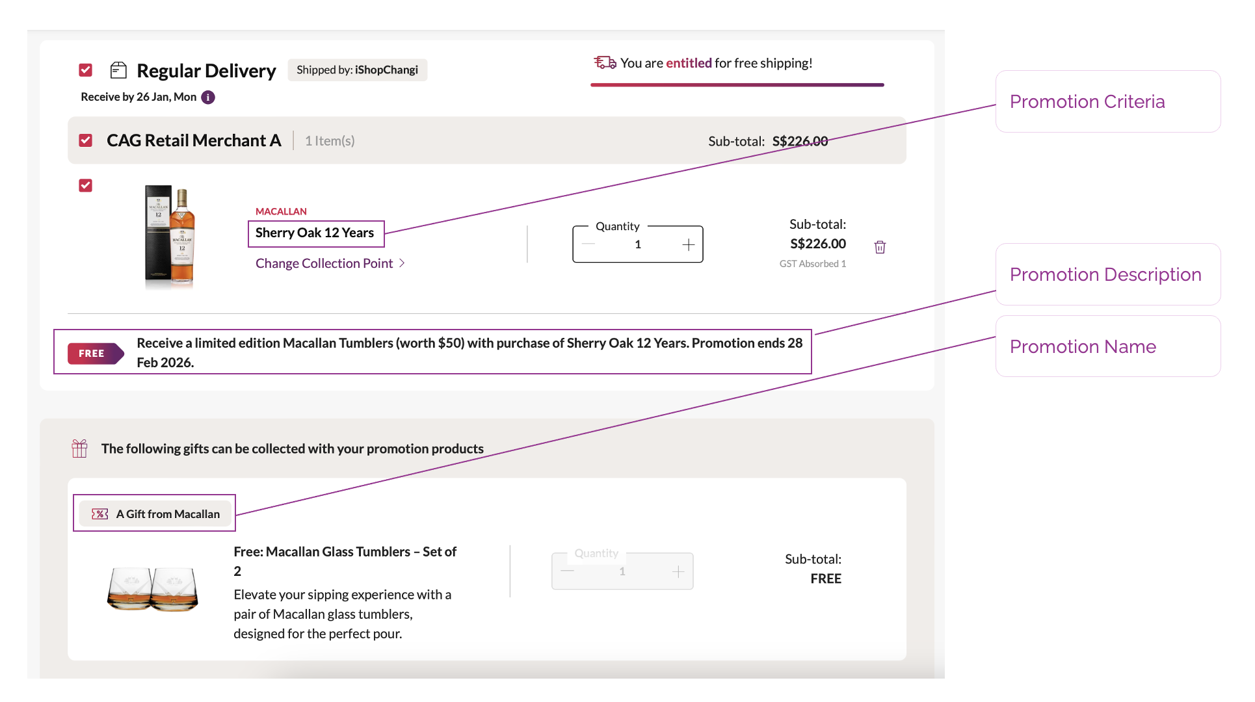This screenshot has width=1255, height=702.
Task: Click the promo coupon icon beside A Gift from Macallan
Action: click(100, 514)
